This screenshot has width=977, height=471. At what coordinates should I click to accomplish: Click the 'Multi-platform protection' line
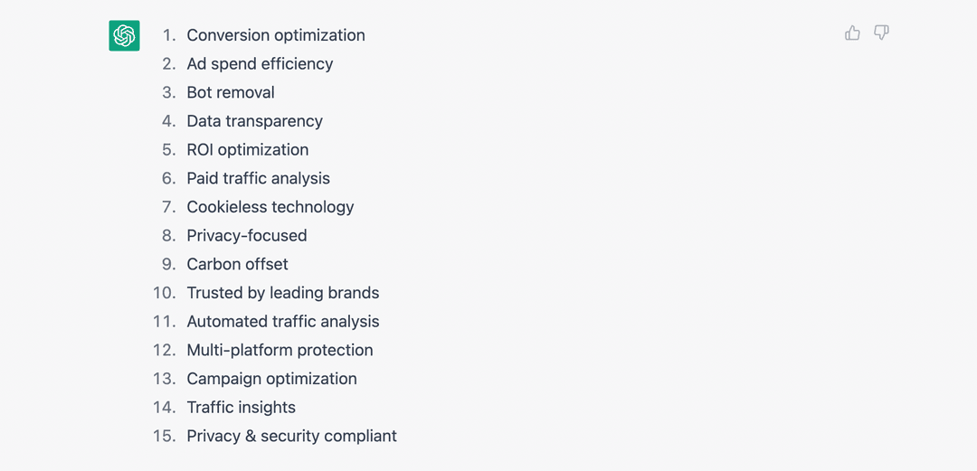pos(280,350)
